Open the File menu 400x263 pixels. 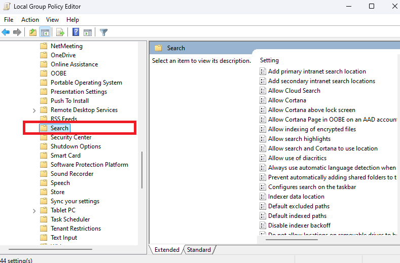coord(9,19)
